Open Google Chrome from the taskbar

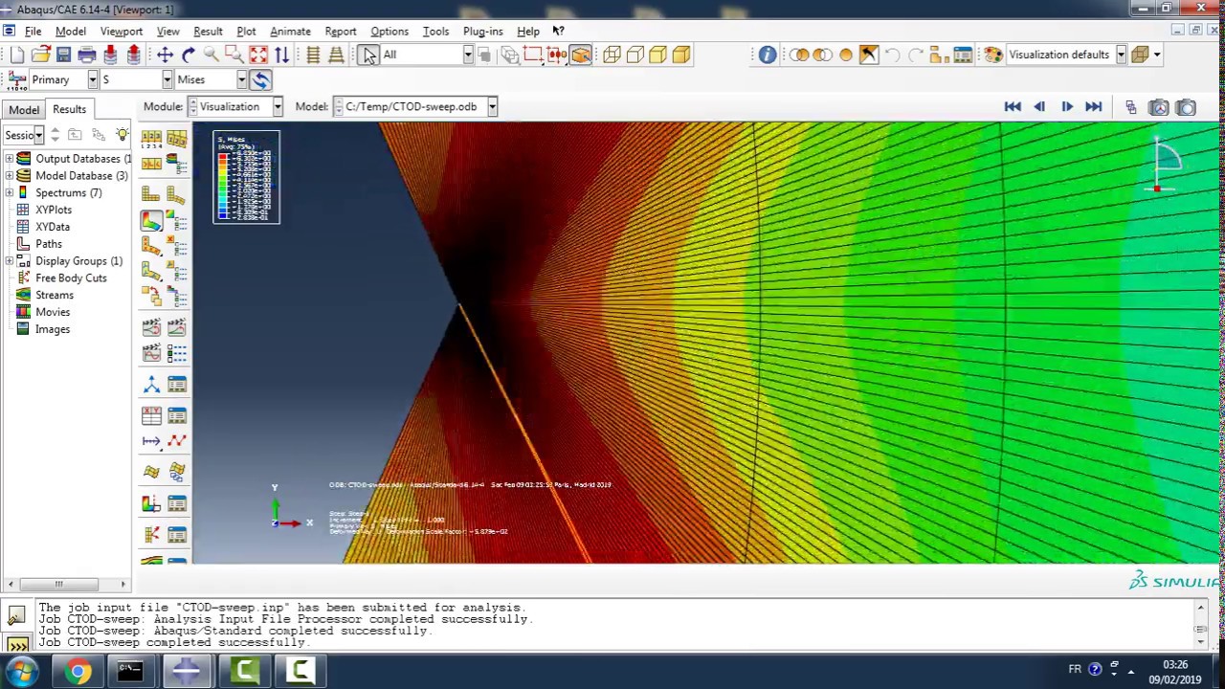[x=78, y=671]
